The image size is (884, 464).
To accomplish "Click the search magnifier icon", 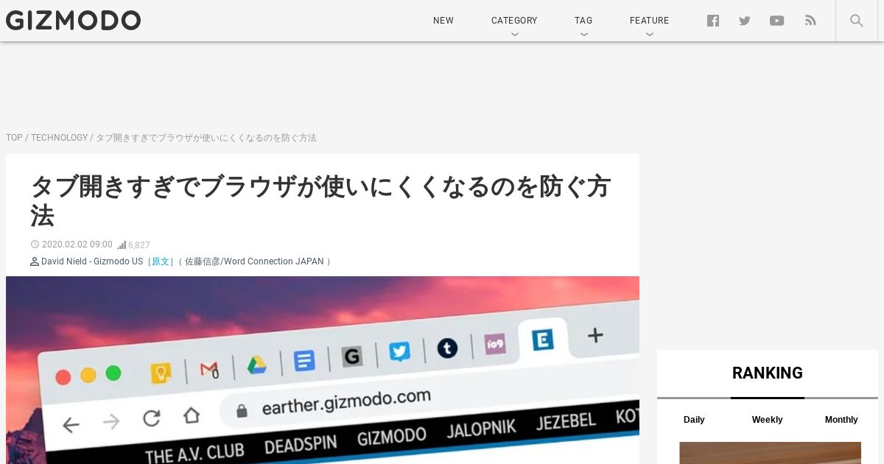I will [x=857, y=21].
